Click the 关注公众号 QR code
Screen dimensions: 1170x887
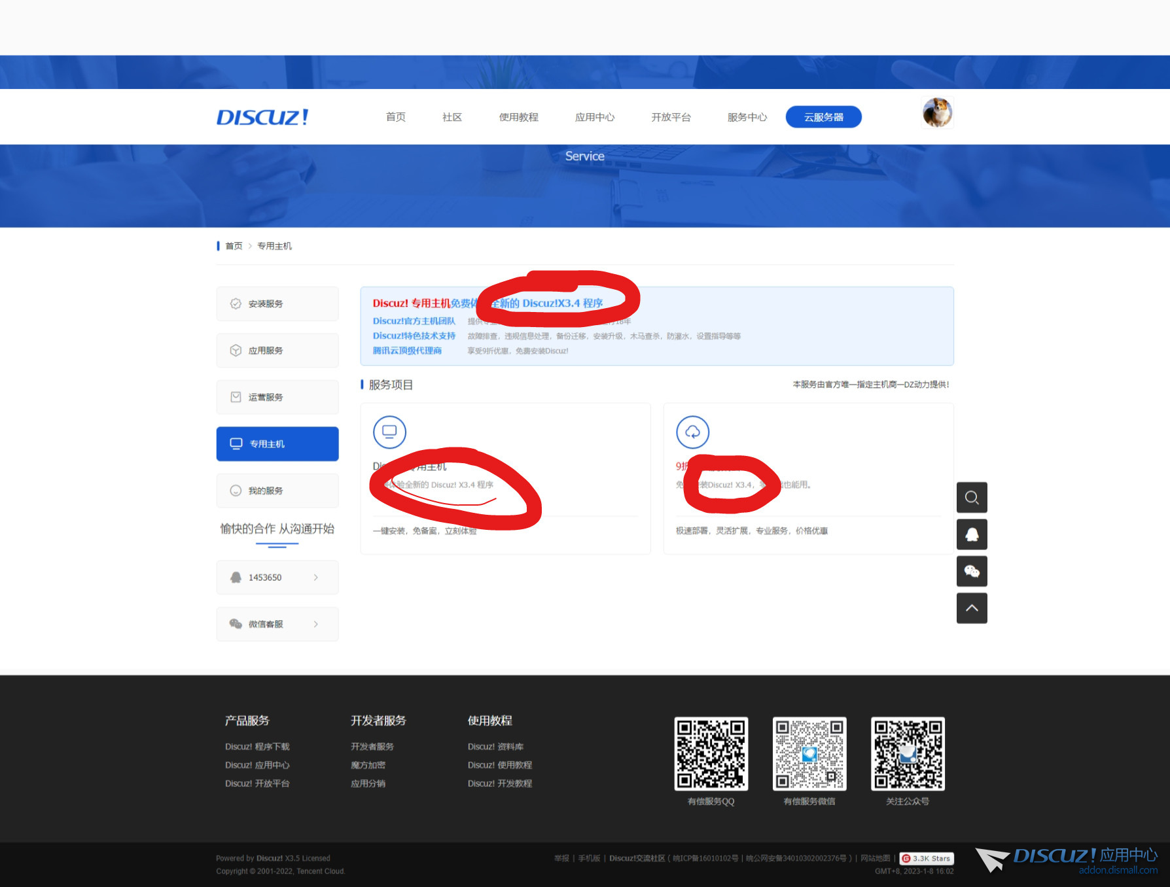pyautogui.click(x=908, y=754)
